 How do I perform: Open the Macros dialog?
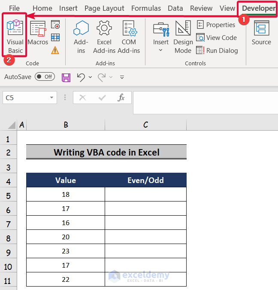38,33
